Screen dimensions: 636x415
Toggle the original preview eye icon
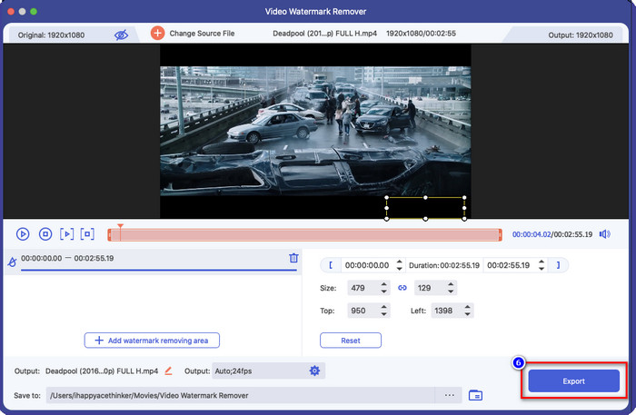[x=121, y=35]
